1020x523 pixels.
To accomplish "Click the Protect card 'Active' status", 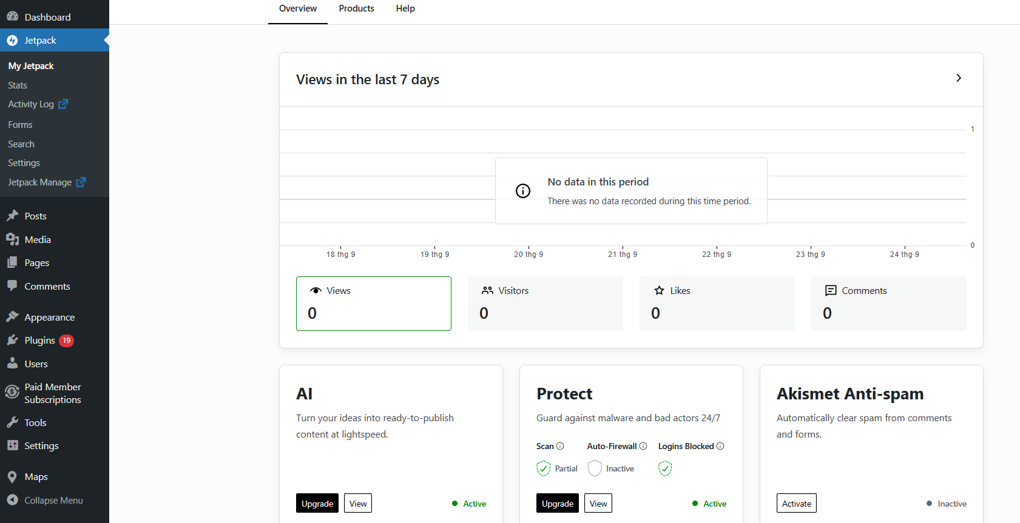I will (x=715, y=504).
